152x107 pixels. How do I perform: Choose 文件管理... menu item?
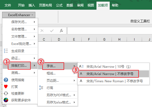pyautogui.click(x=20, y=36)
